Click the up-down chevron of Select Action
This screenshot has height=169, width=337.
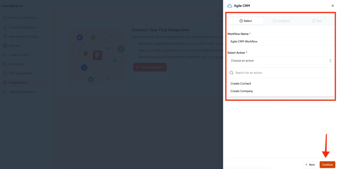(x=330, y=61)
